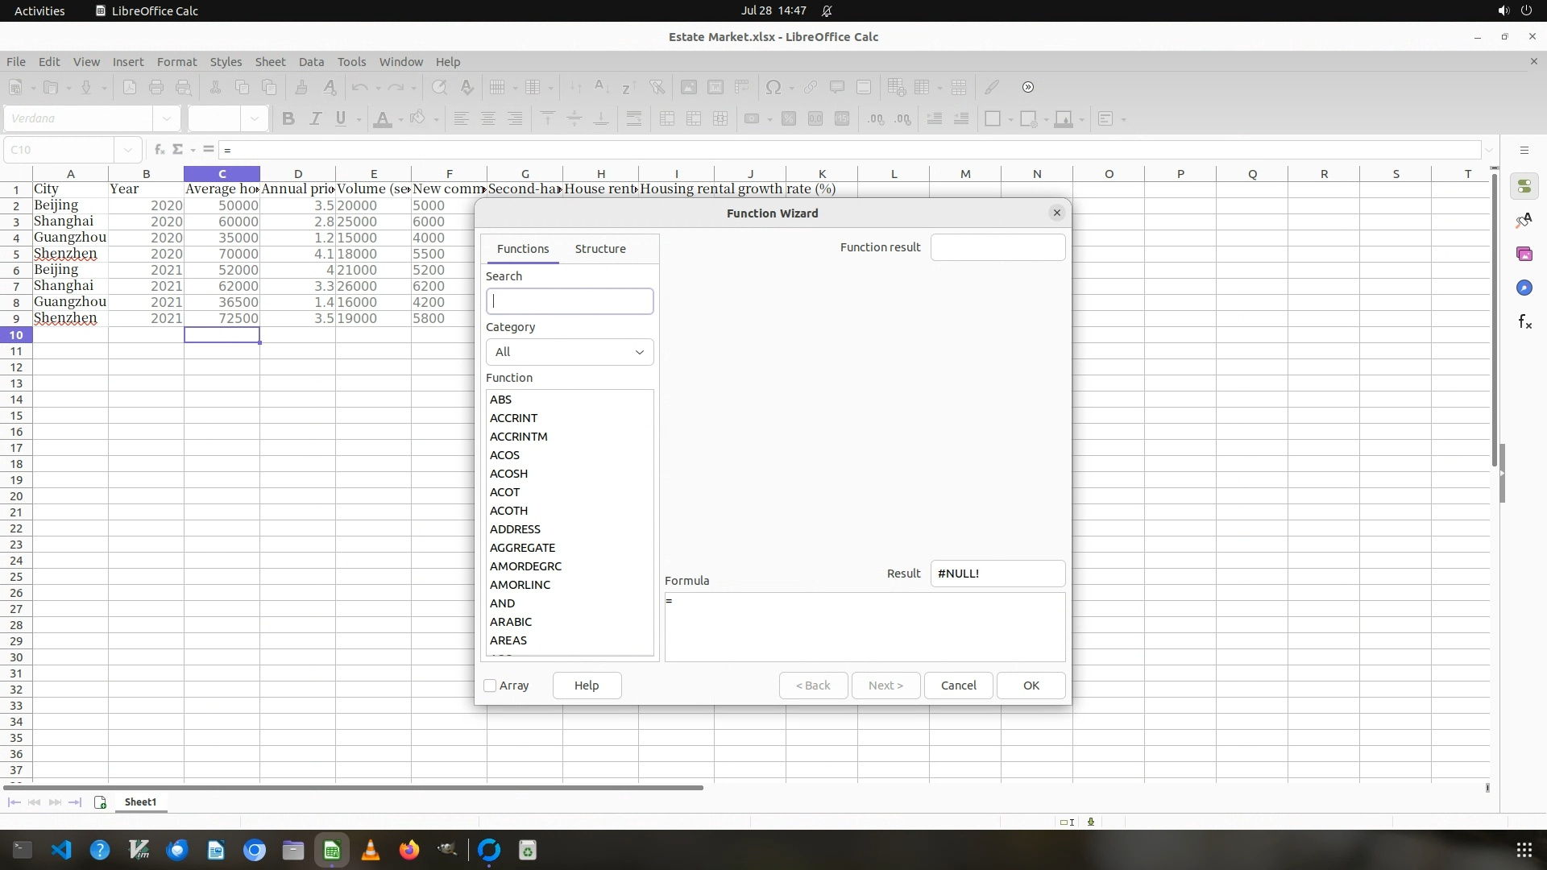This screenshot has height=870, width=1547.
Task: Open VLC media player from the dock
Action: coord(371,851)
